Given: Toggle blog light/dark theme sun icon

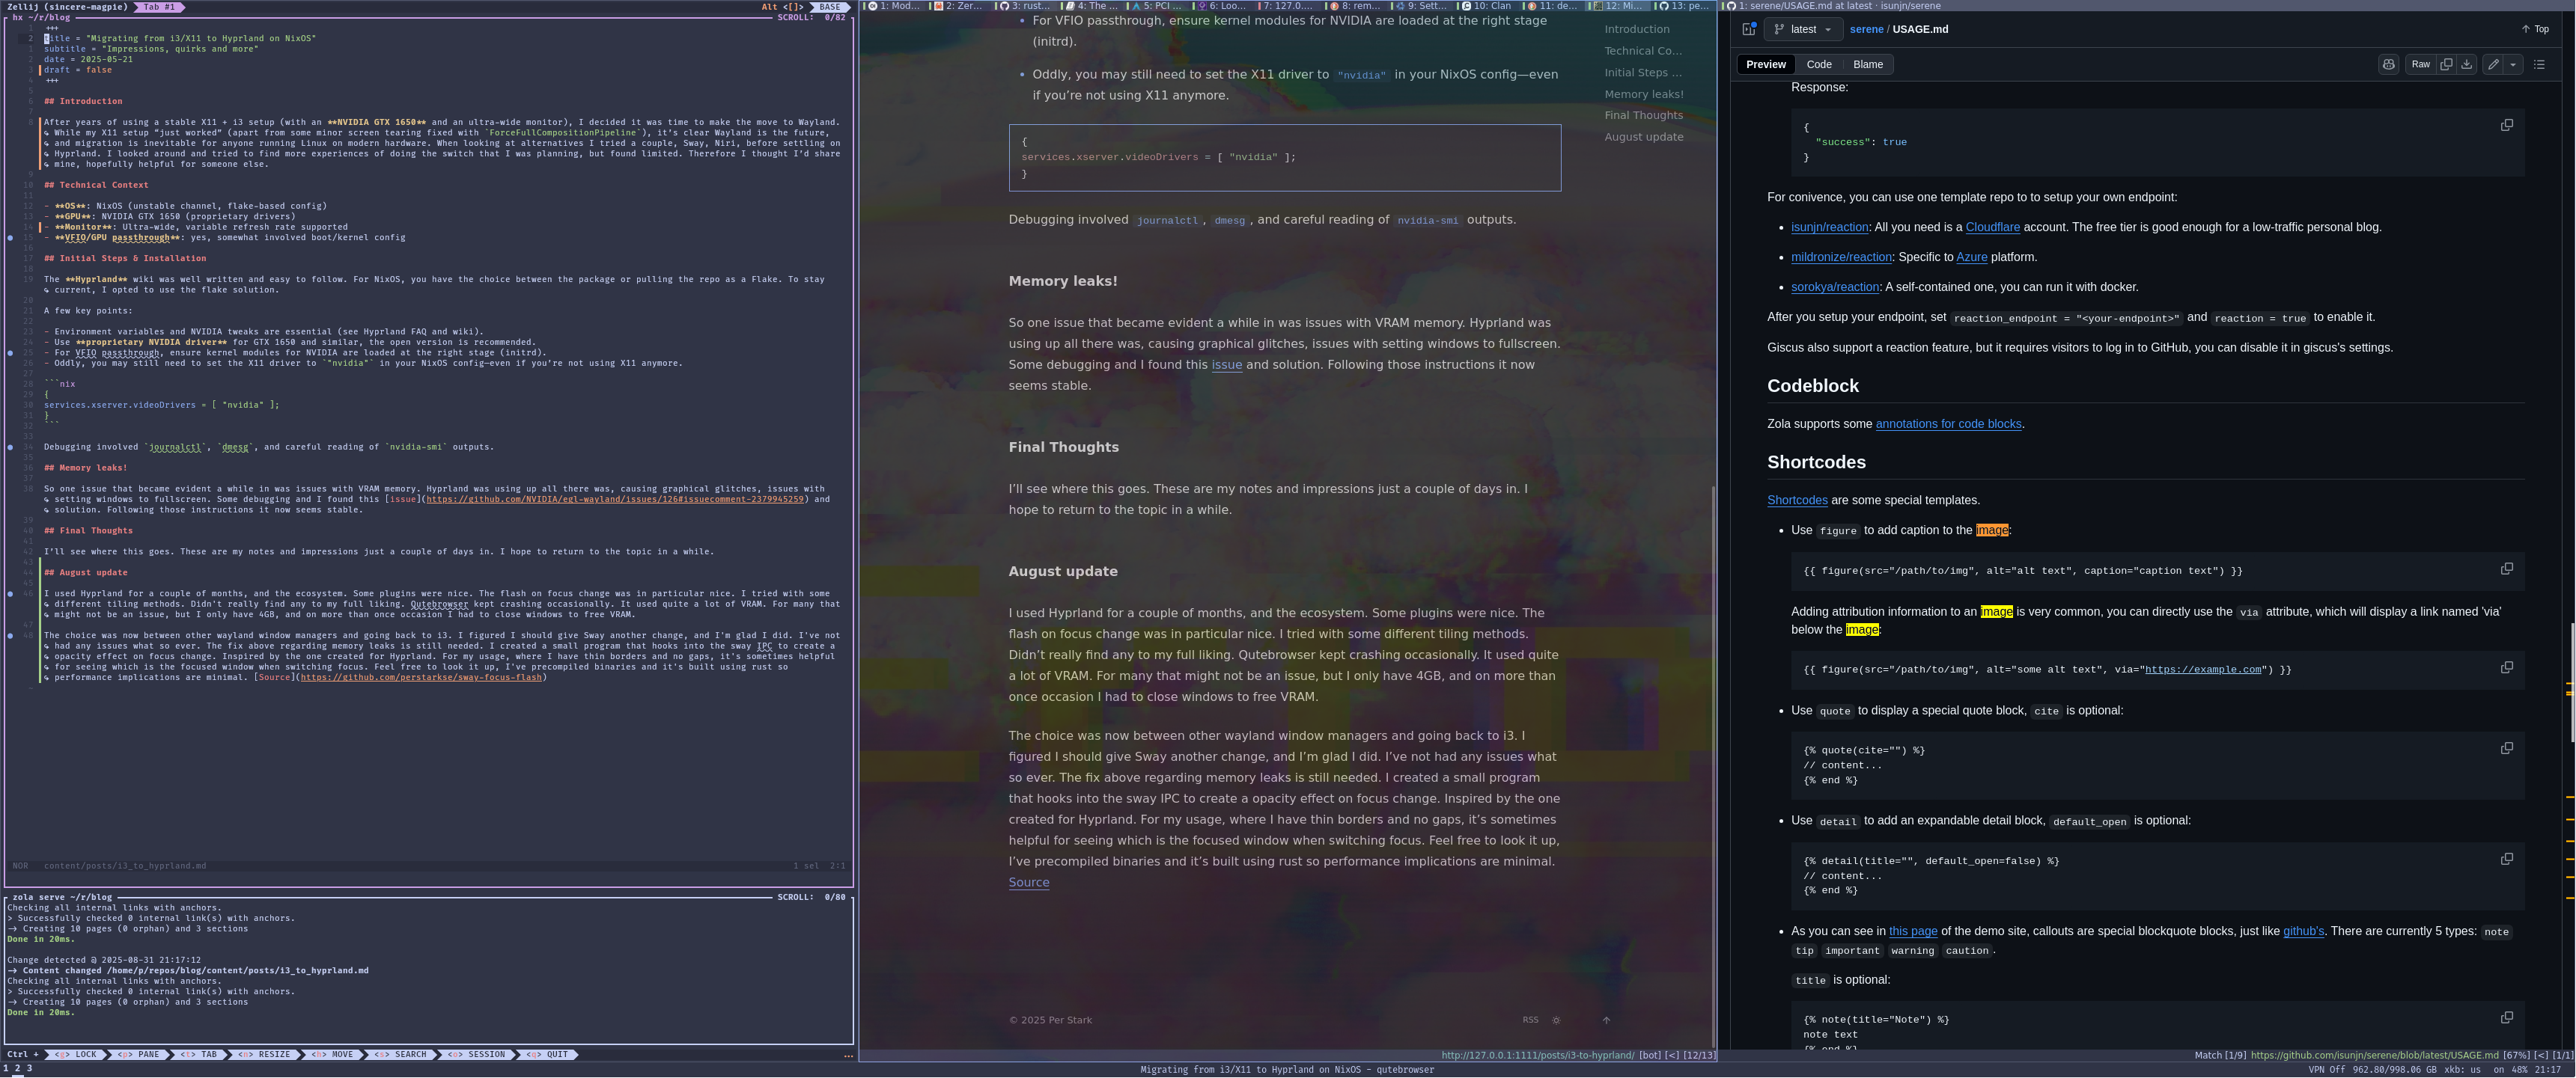Looking at the screenshot, I should click(x=1556, y=1020).
